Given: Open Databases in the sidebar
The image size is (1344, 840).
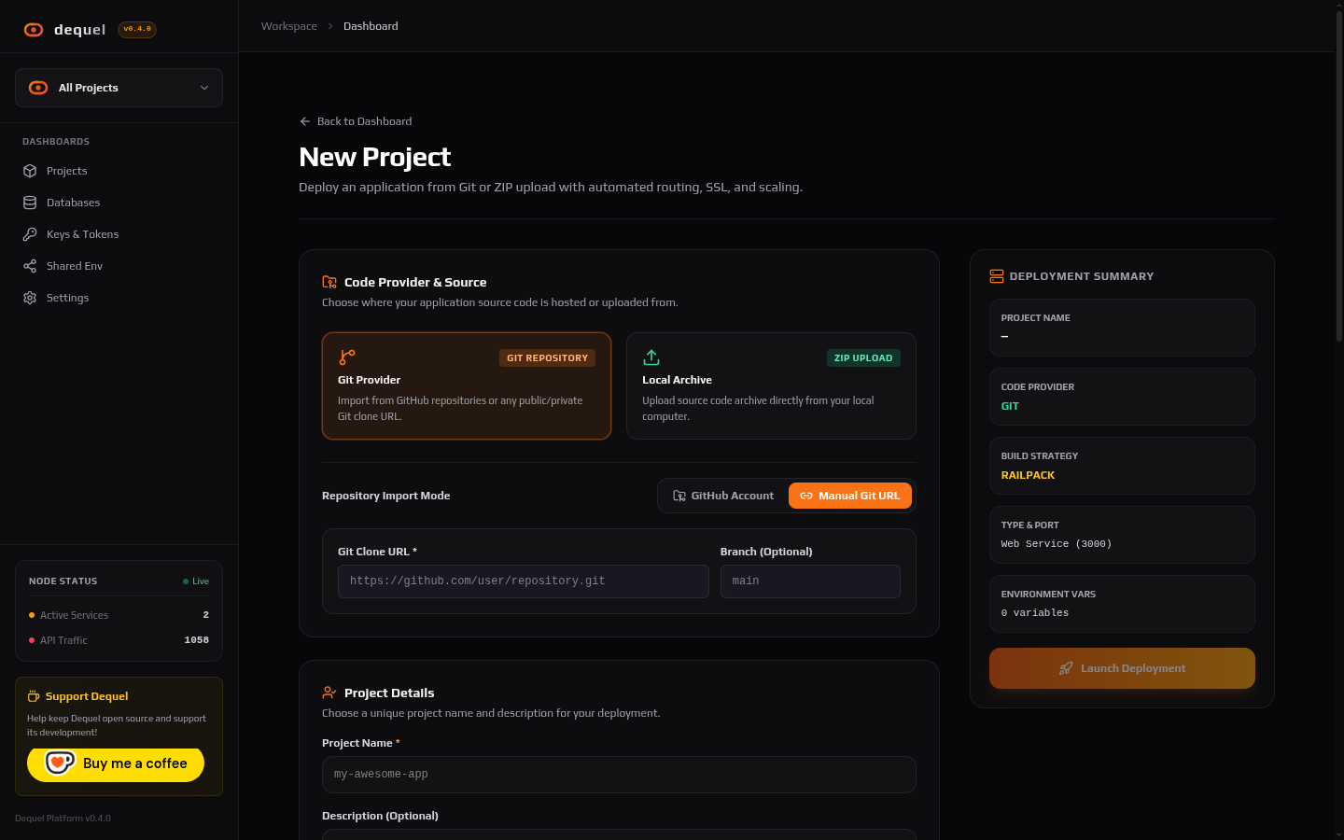Looking at the screenshot, I should pos(119,203).
